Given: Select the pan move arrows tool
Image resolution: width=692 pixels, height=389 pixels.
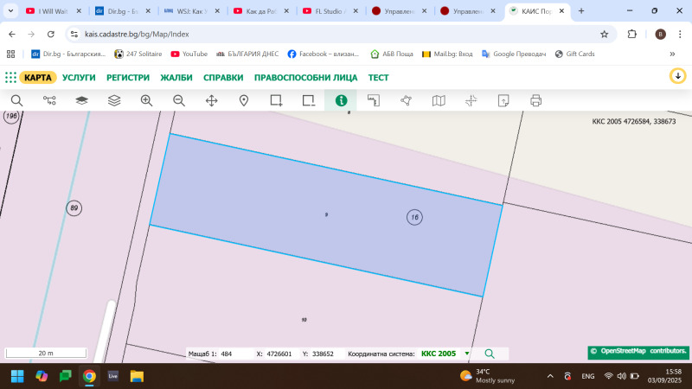Looking at the screenshot, I should pos(211,100).
